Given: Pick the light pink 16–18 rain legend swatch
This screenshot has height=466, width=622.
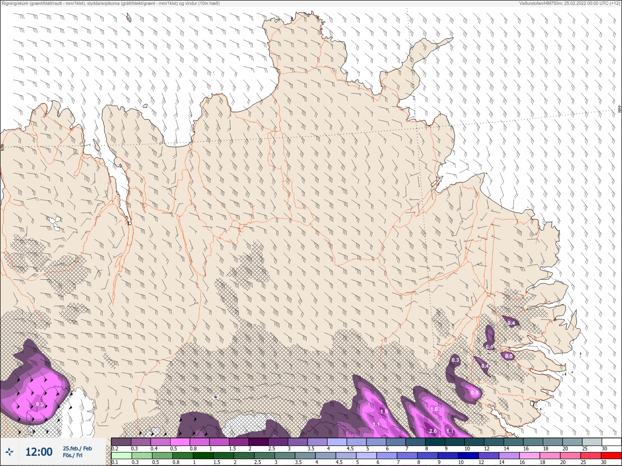Looking at the screenshot, I should 529,456.
